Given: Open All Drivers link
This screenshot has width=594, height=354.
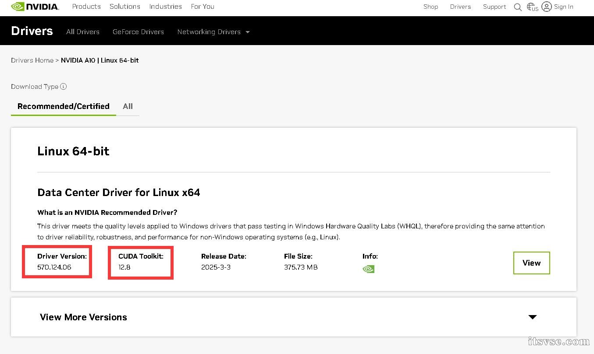Looking at the screenshot, I should tap(83, 32).
